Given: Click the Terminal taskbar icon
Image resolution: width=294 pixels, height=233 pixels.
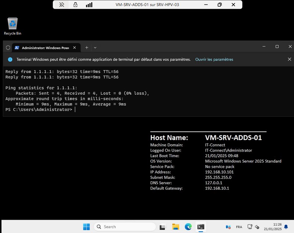Looking at the screenshot, I should coord(201,227).
